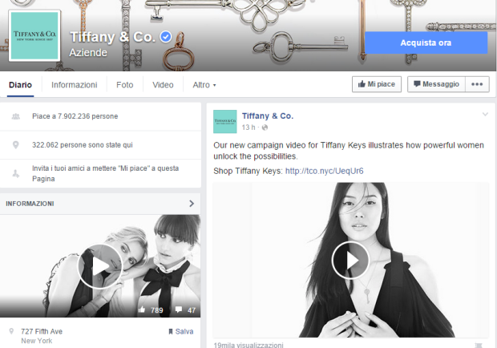The height and width of the screenshot is (348, 497).
Task: Click the Tiffany & Co. profile picture
Action: (34, 36)
